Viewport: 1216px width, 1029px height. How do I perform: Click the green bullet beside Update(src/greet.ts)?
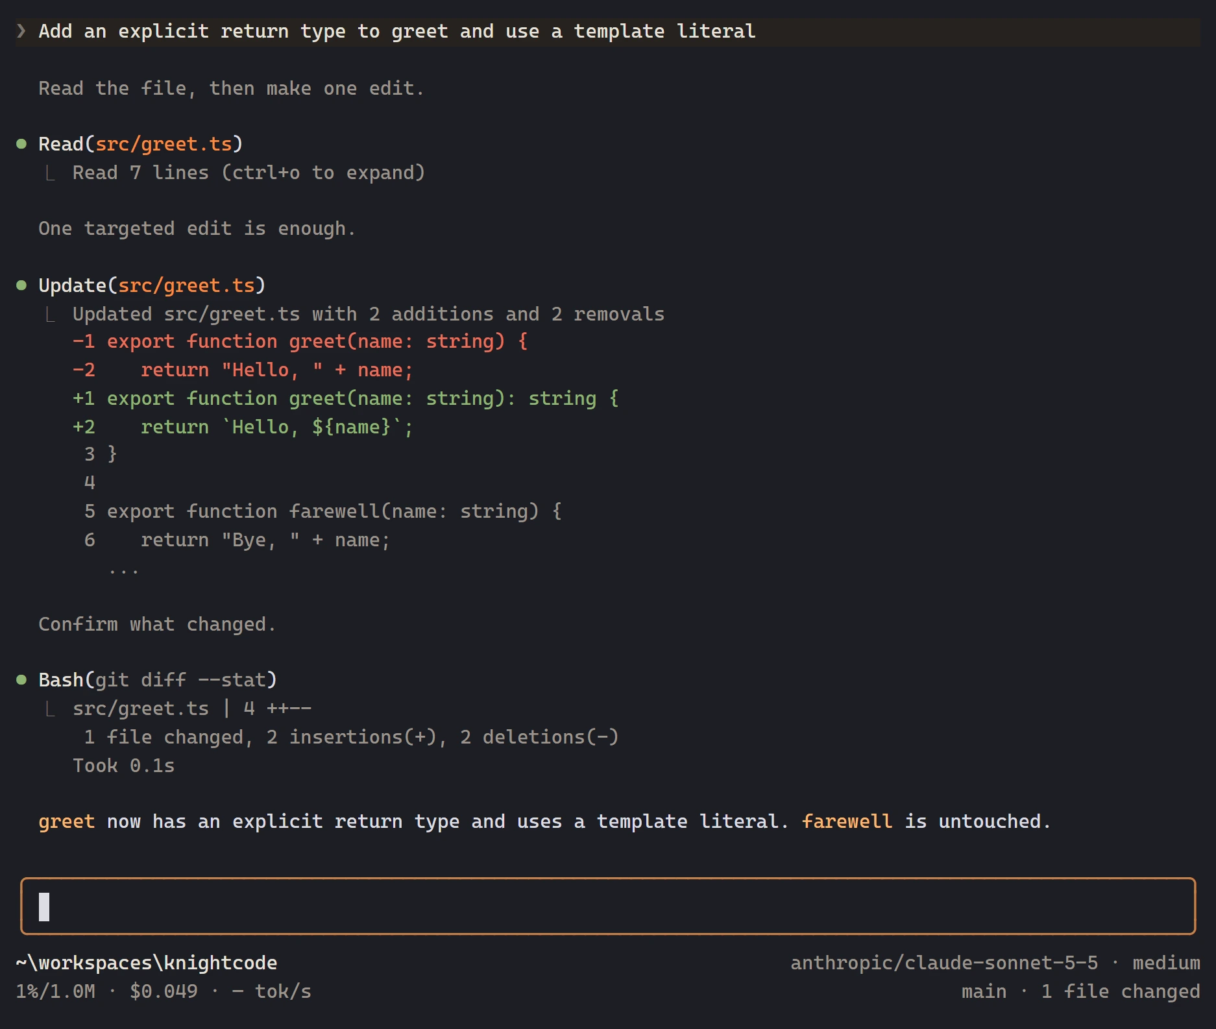(x=21, y=285)
